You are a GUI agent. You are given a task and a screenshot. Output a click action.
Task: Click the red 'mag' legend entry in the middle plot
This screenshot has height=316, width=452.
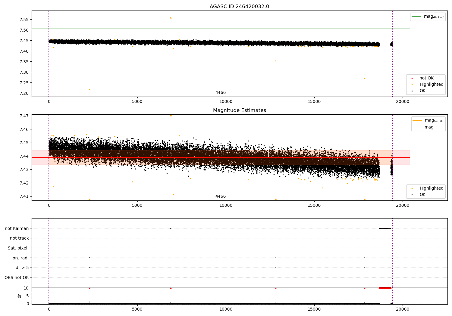click(x=423, y=127)
